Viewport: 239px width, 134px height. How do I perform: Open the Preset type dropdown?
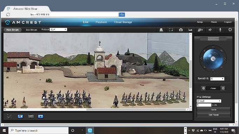[209, 101]
